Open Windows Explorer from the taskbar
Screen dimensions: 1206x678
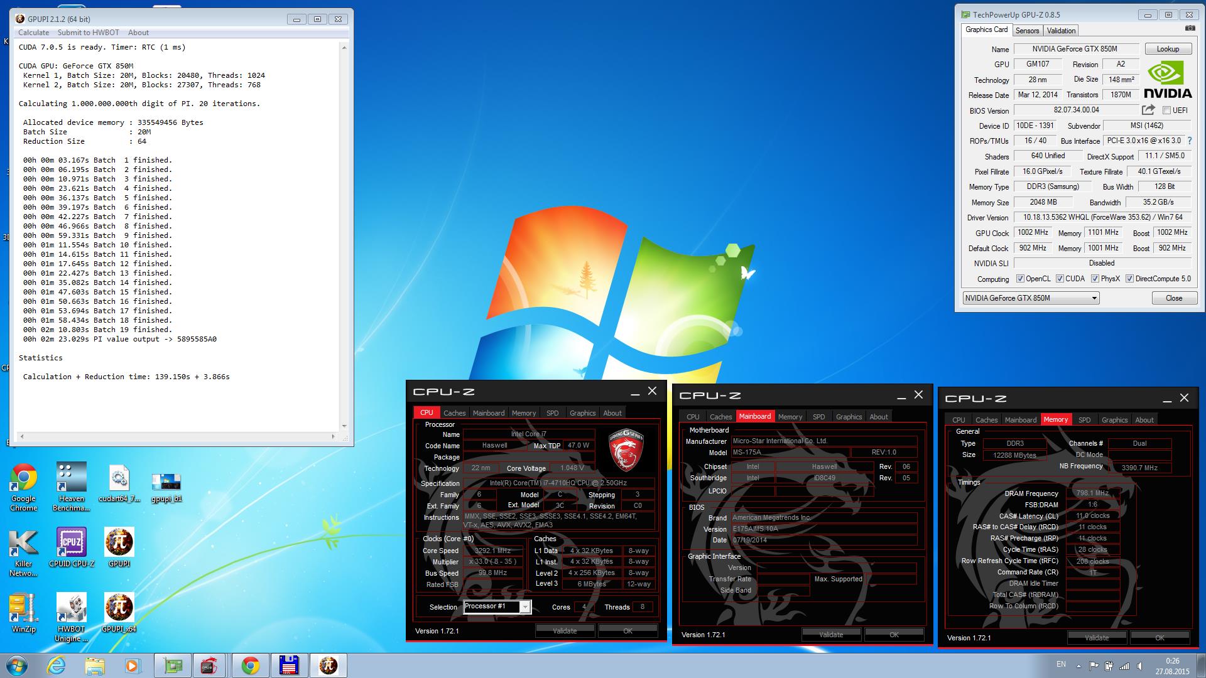click(95, 665)
